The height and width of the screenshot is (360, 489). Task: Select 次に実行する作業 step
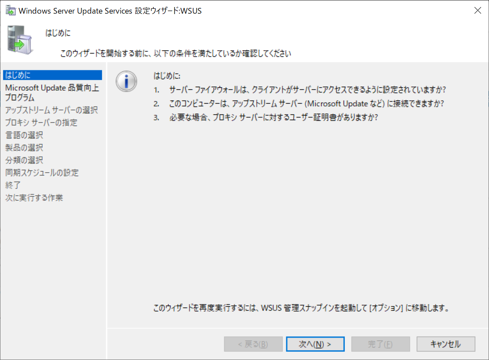[x=34, y=197]
